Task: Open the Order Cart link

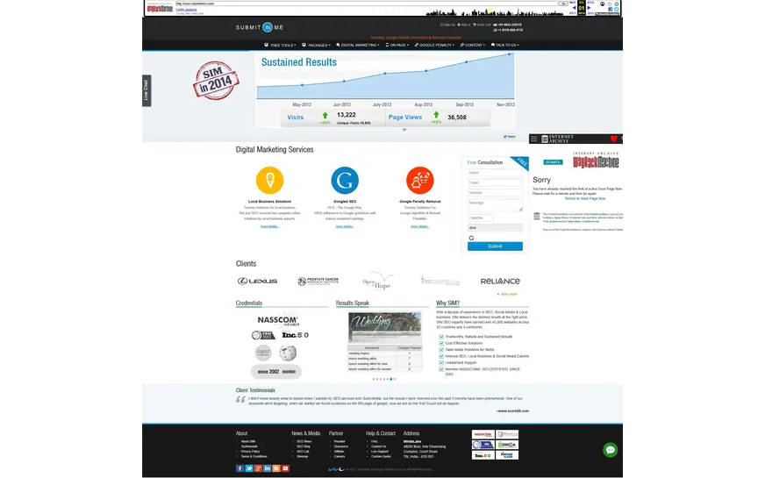Action: [482, 25]
